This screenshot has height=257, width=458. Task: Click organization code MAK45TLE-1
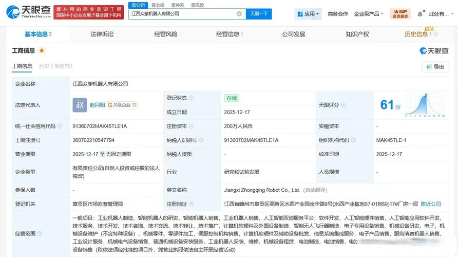click(x=391, y=140)
